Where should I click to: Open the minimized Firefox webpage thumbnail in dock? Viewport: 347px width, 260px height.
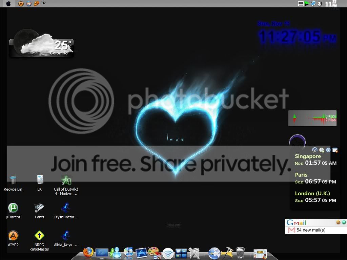point(260,254)
